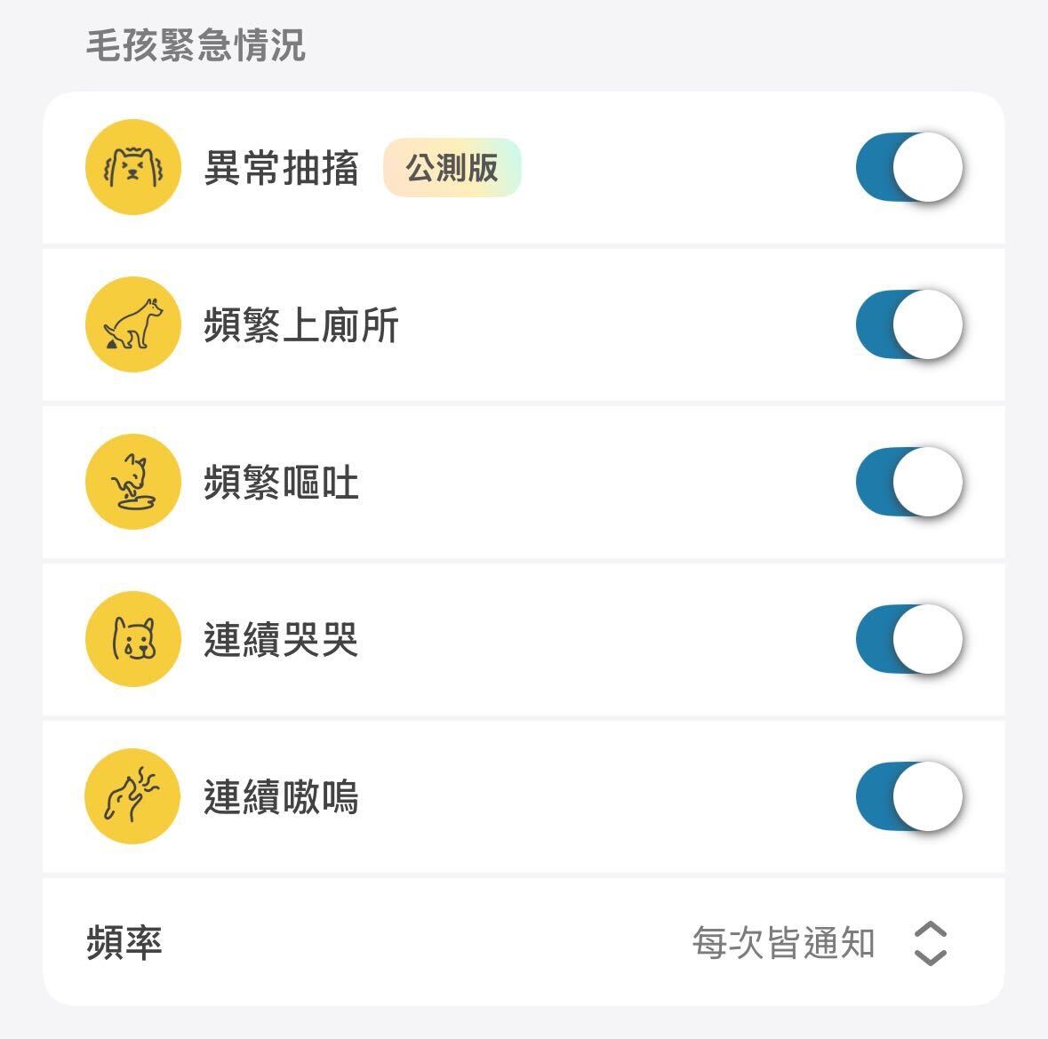Select the 連續哭哭 label text

281,640
